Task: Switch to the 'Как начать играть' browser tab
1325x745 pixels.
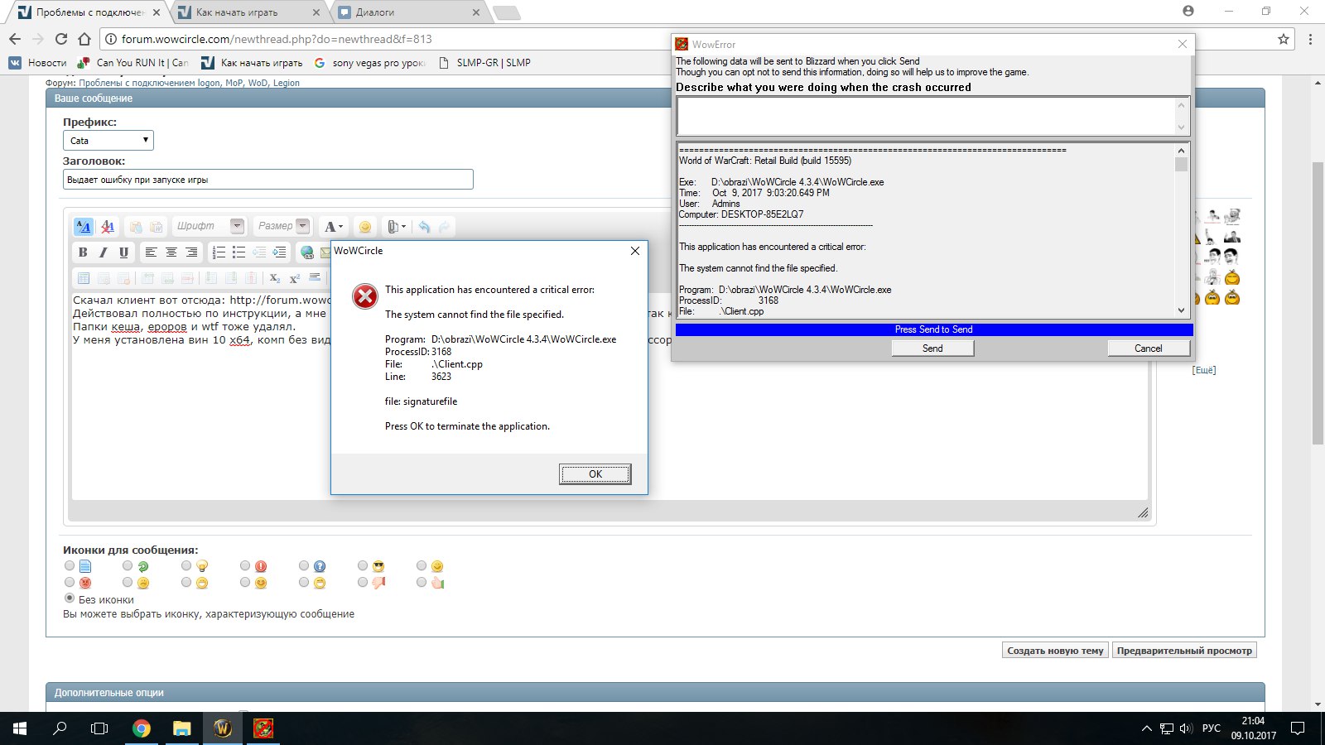Action: tap(247, 12)
